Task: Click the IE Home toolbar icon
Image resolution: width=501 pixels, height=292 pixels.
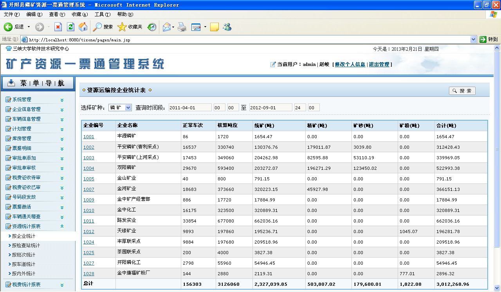Action: pyautogui.click(x=83, y=27)
